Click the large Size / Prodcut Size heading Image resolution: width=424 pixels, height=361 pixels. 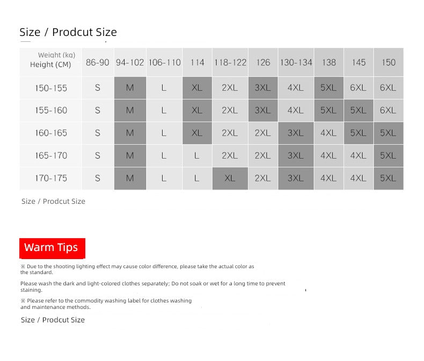[x=68, y=32]
